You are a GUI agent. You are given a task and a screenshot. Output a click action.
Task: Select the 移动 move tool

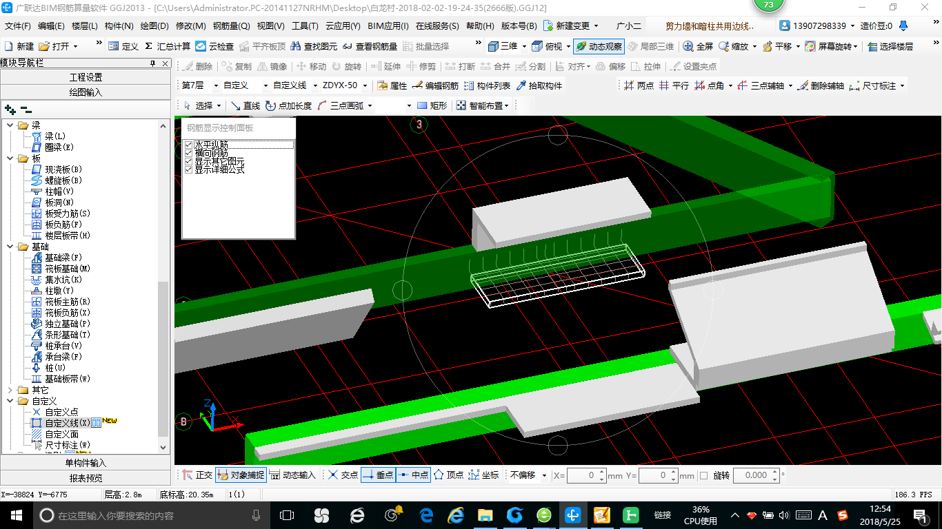click(311, 67)
